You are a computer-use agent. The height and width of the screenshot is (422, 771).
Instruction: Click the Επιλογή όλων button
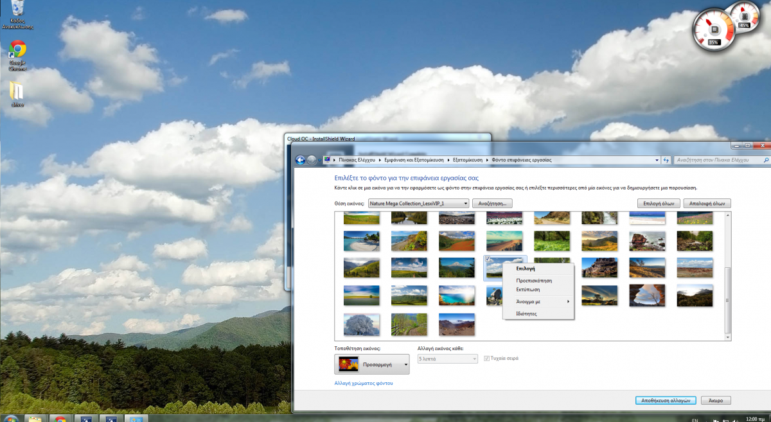(x=658, y=203)
